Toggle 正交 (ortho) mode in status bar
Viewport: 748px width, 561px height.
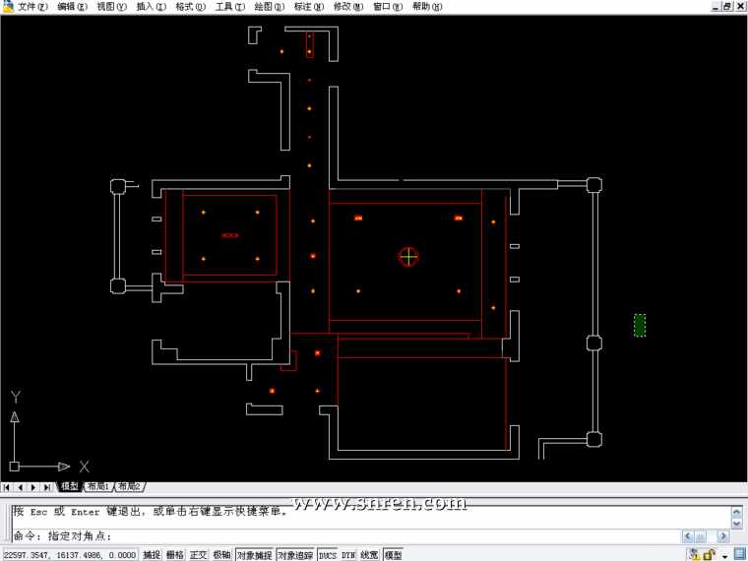point(199,555)
